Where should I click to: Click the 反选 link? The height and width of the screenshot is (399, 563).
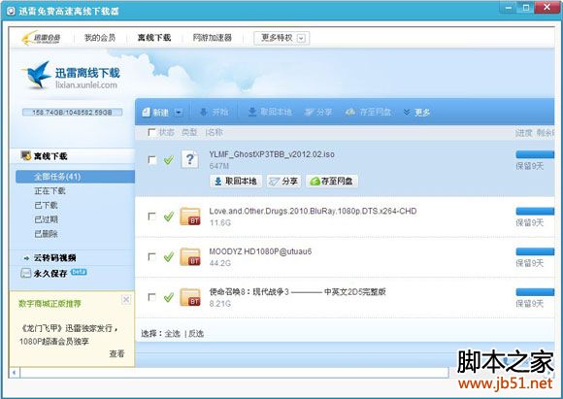click(196, 334)
